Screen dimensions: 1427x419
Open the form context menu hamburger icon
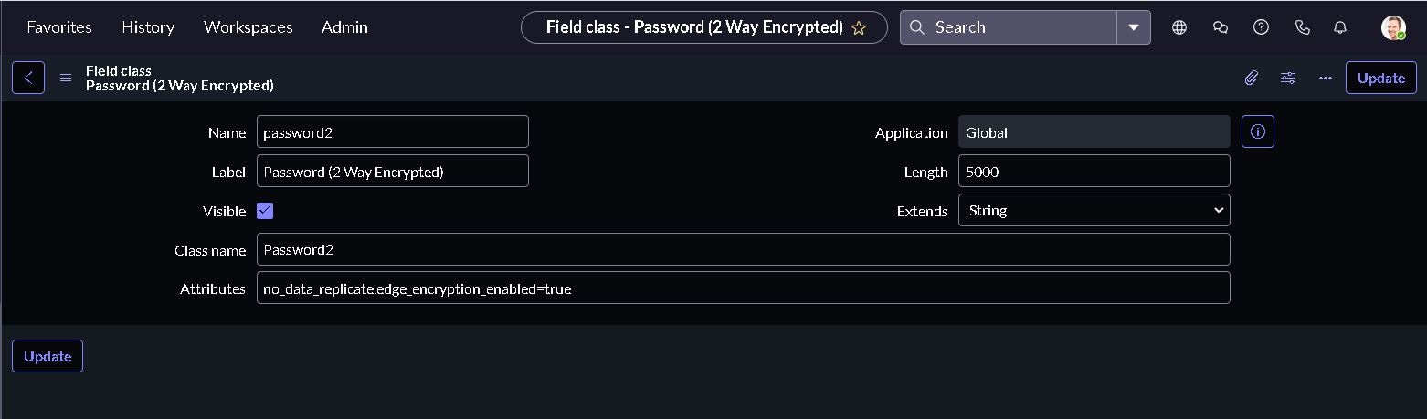(x=66, y=78)
